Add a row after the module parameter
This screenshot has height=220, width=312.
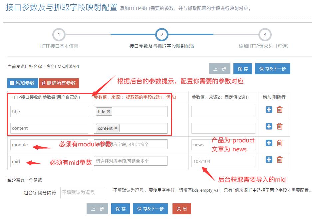click(269, 143)
